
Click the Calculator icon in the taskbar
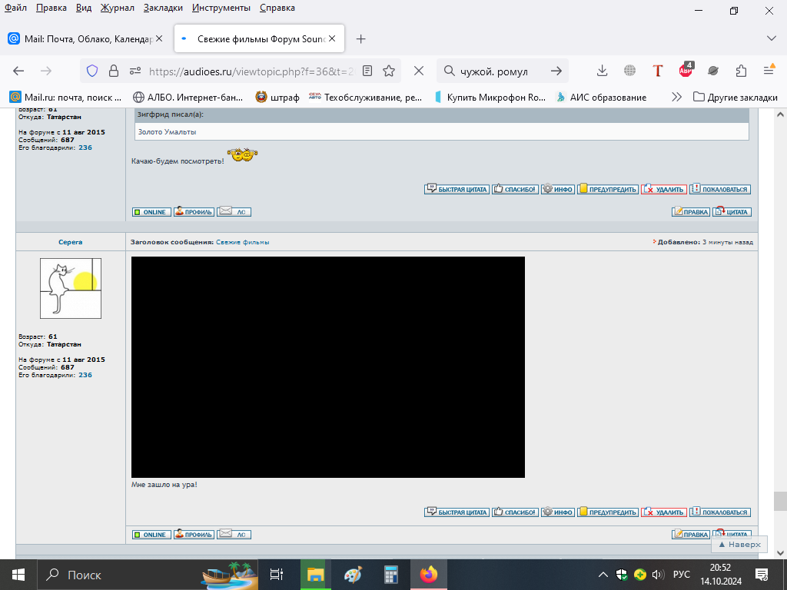click(391, 575)
